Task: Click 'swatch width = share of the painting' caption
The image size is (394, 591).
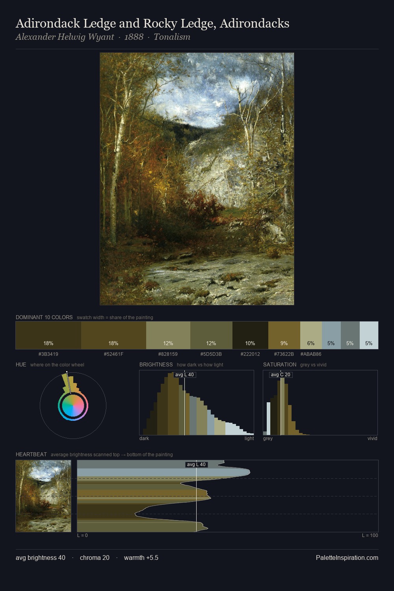Action: click(x=115, y=318)
